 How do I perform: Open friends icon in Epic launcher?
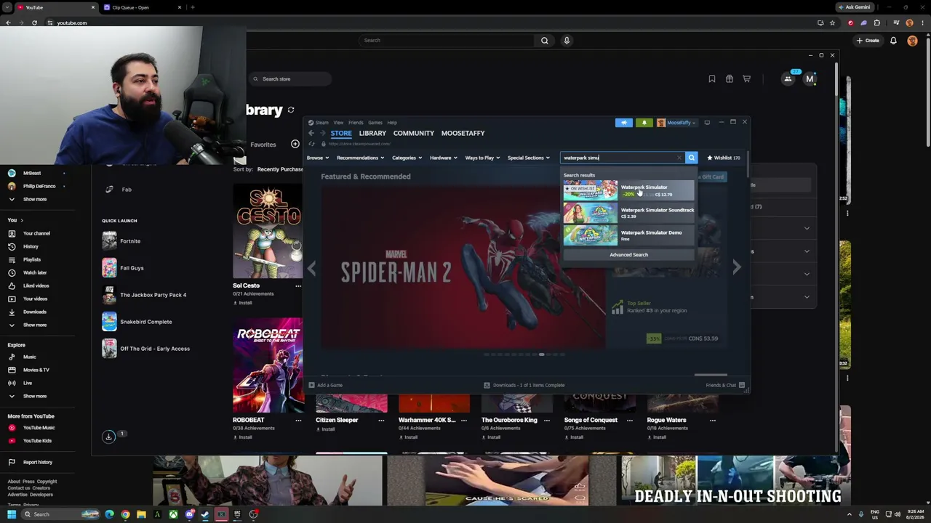(x=788, y=78)
